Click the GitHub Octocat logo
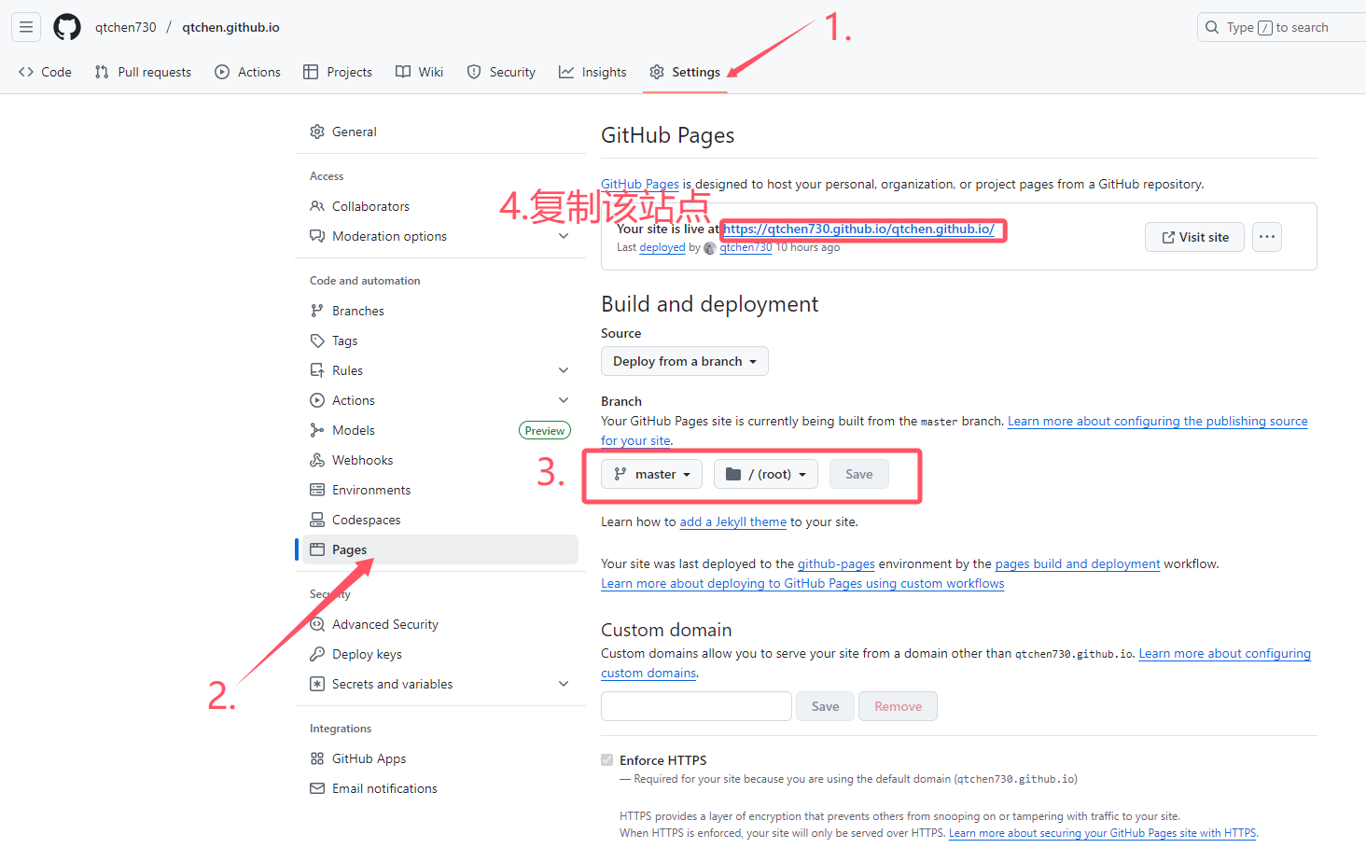Image resolution: width=1366 pixels, height=848 pixels. pyautogui.click(x=67, y=27)
